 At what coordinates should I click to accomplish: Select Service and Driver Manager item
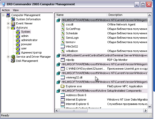(34, 57)
